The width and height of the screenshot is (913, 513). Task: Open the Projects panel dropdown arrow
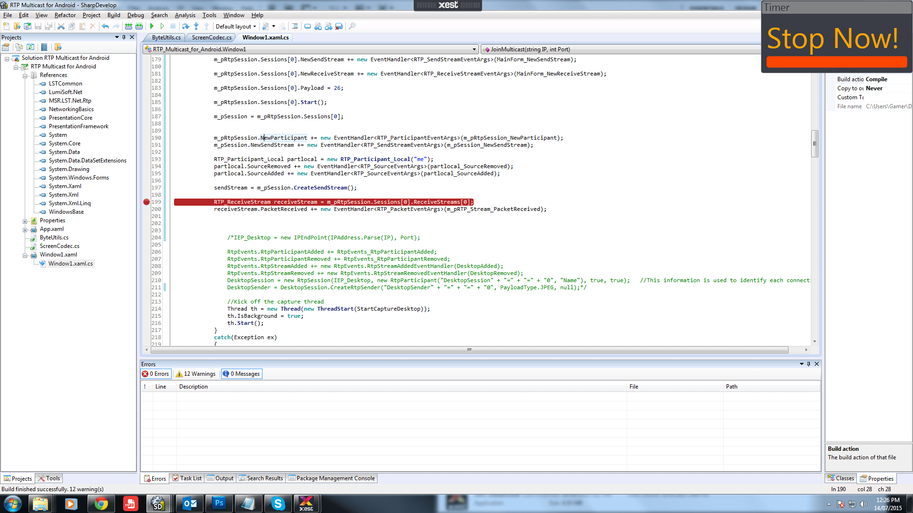117,37
